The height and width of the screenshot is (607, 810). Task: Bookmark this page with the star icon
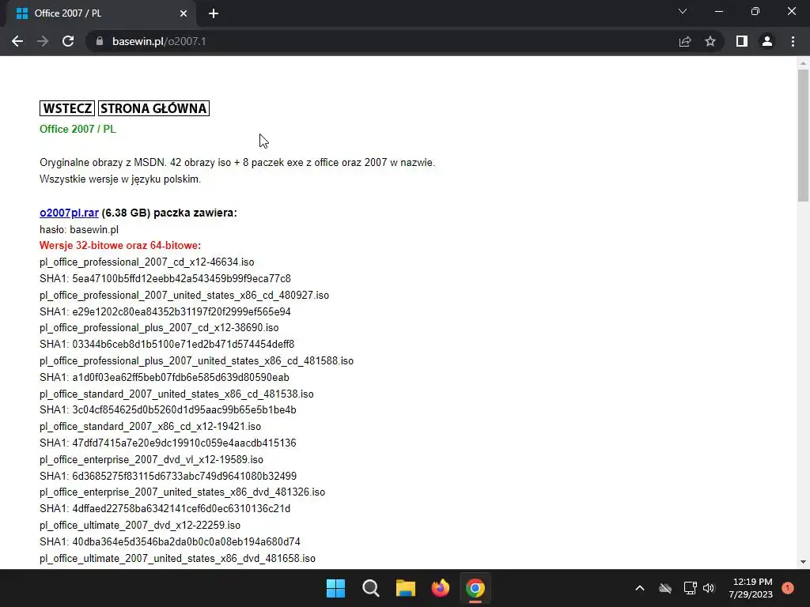[710, 41]
